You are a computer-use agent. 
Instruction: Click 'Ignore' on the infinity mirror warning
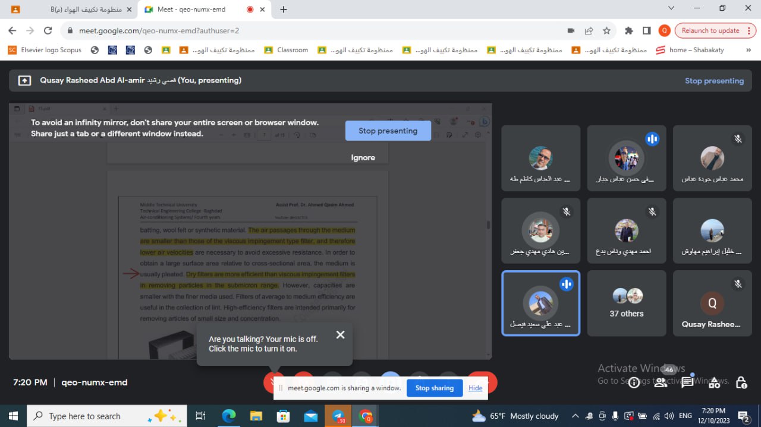(x=363, y=157)
